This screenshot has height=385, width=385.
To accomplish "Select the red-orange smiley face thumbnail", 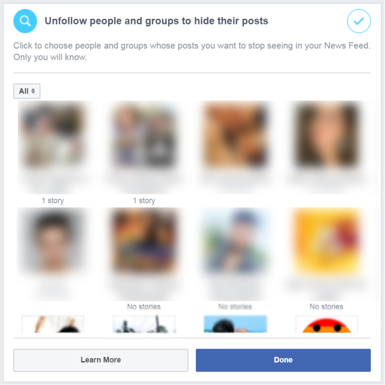I will click(326, 324).
